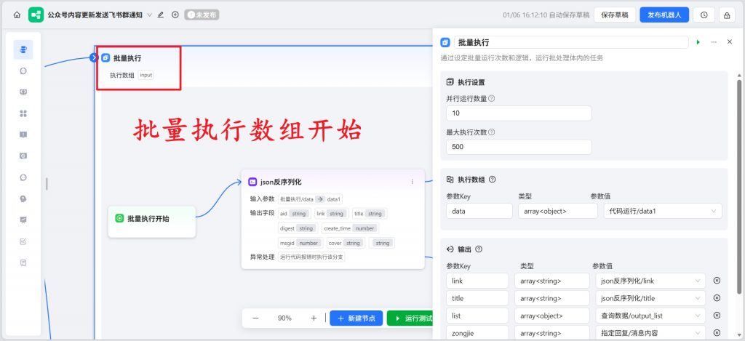Viewport: 745px width, 341px height.
Task: Open the json反序列化/link value dropdown
Action: (x=650, y=281)
